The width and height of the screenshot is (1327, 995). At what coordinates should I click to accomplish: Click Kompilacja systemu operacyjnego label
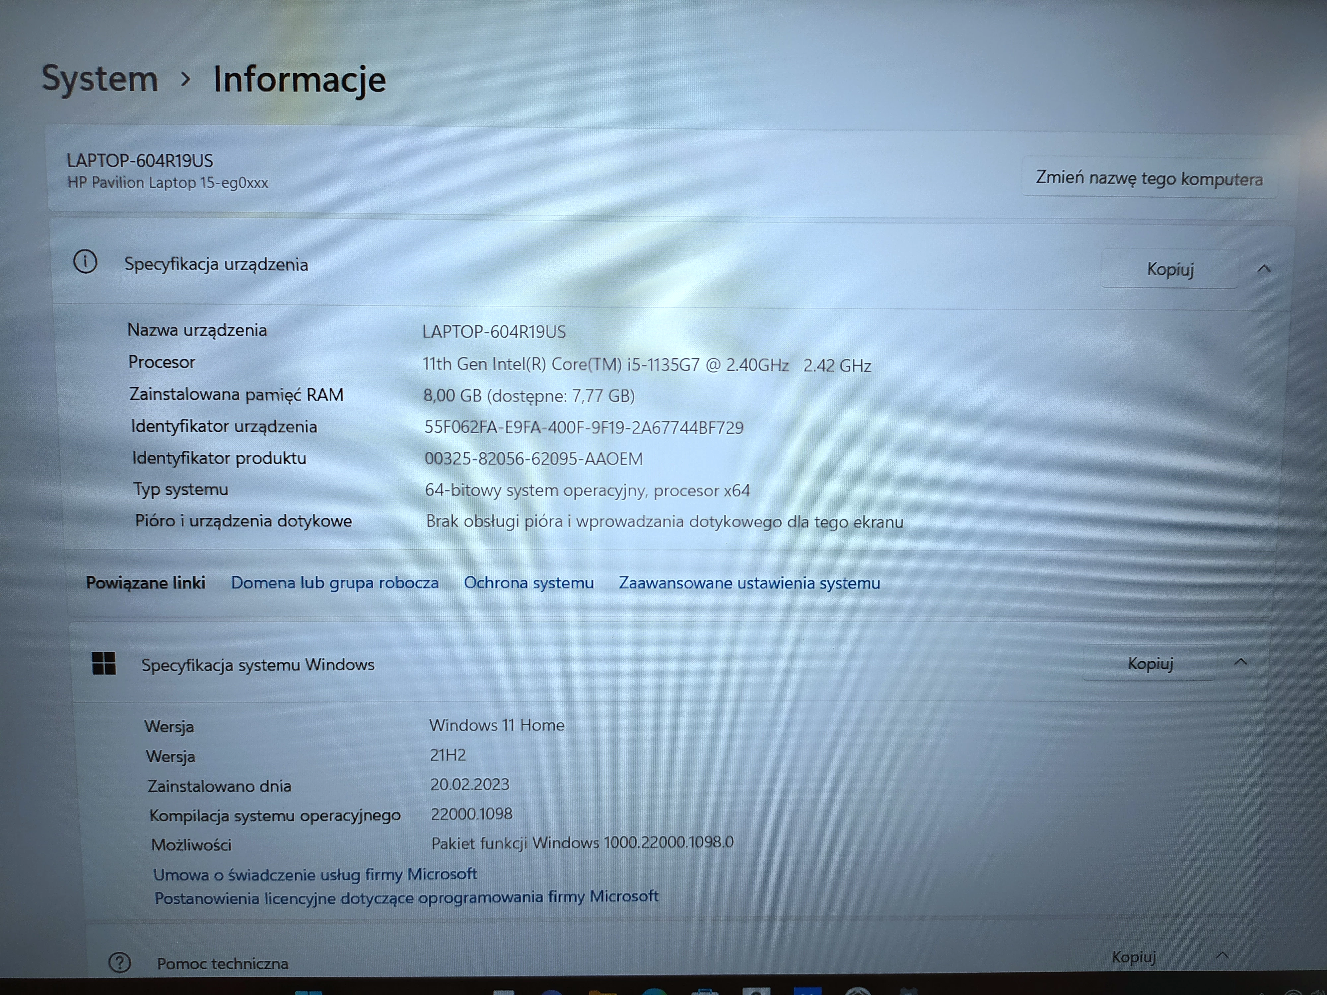(275, 816)
